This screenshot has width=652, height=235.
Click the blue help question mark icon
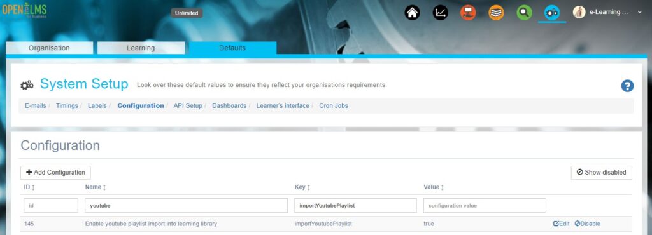[x=627, y=86]
